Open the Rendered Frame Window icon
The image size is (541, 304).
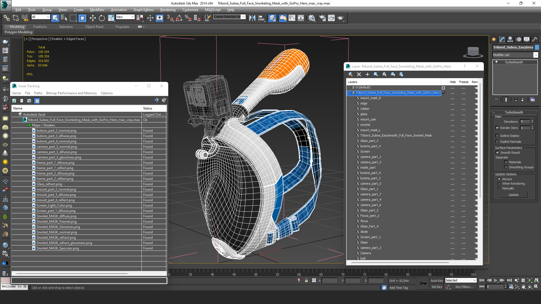coord(331,18)
